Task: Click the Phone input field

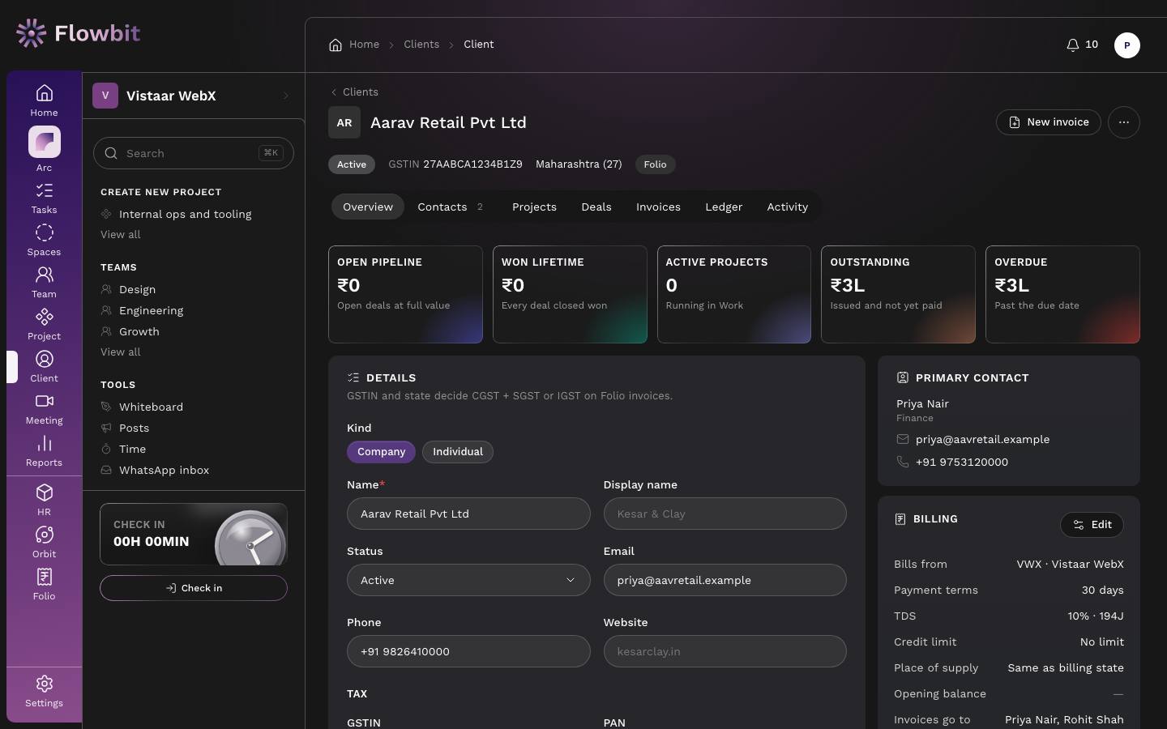Action: [468, 651]
